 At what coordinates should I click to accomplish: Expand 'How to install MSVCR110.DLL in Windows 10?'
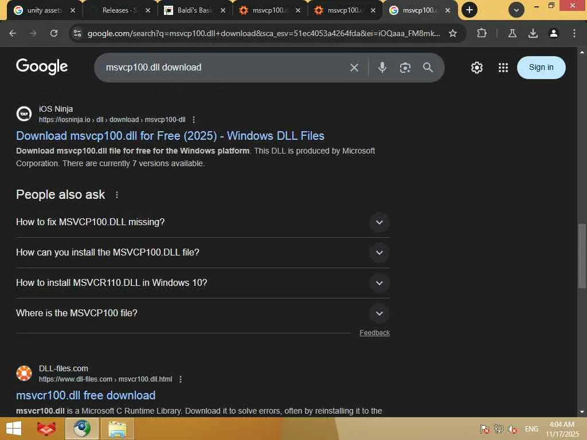point(379,283)
